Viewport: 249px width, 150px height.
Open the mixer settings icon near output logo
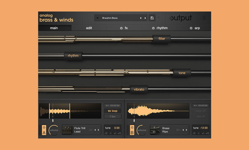[x=204, y=18]
